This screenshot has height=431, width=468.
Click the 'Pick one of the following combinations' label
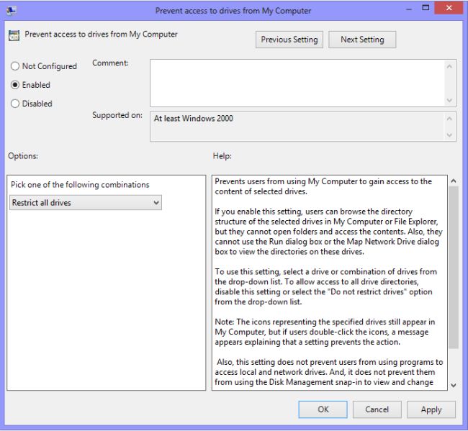coord(80,185)
